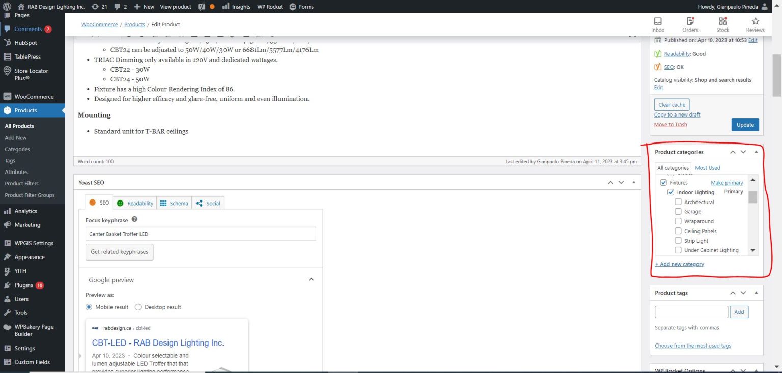Open the Inbox icon in activity panel
The width and height of the screenshot is (782, 373).
point(658,21)
